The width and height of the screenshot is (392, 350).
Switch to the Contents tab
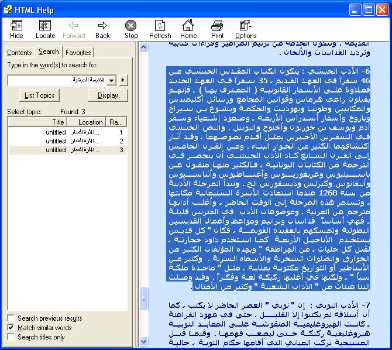click(19, 53)
